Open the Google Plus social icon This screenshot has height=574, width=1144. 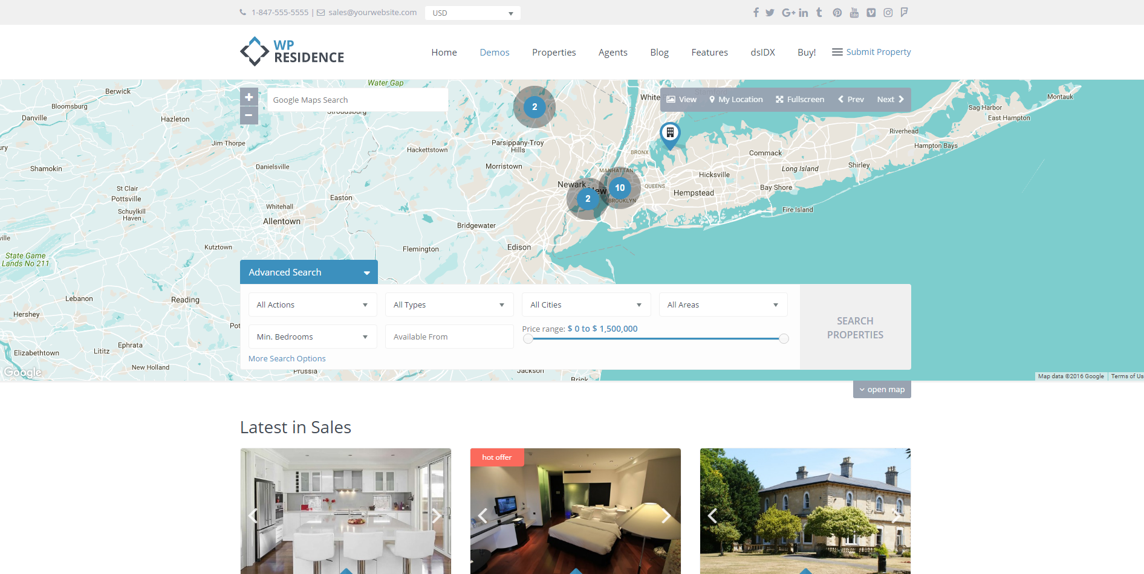pyautogui.click(x=788, y=13)
